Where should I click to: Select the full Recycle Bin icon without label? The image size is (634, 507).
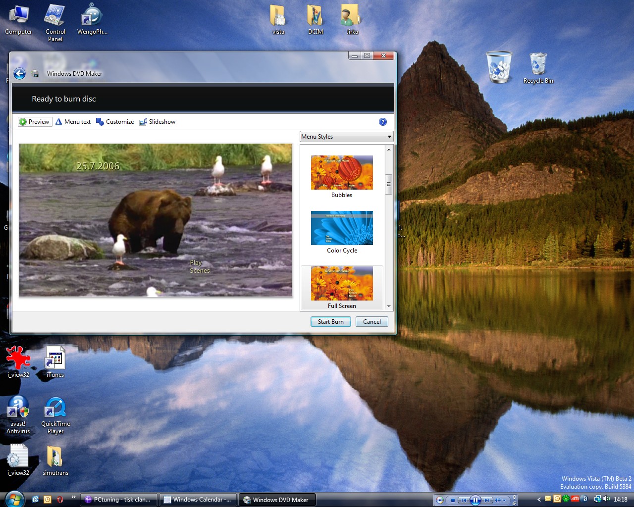pos(499,67)
